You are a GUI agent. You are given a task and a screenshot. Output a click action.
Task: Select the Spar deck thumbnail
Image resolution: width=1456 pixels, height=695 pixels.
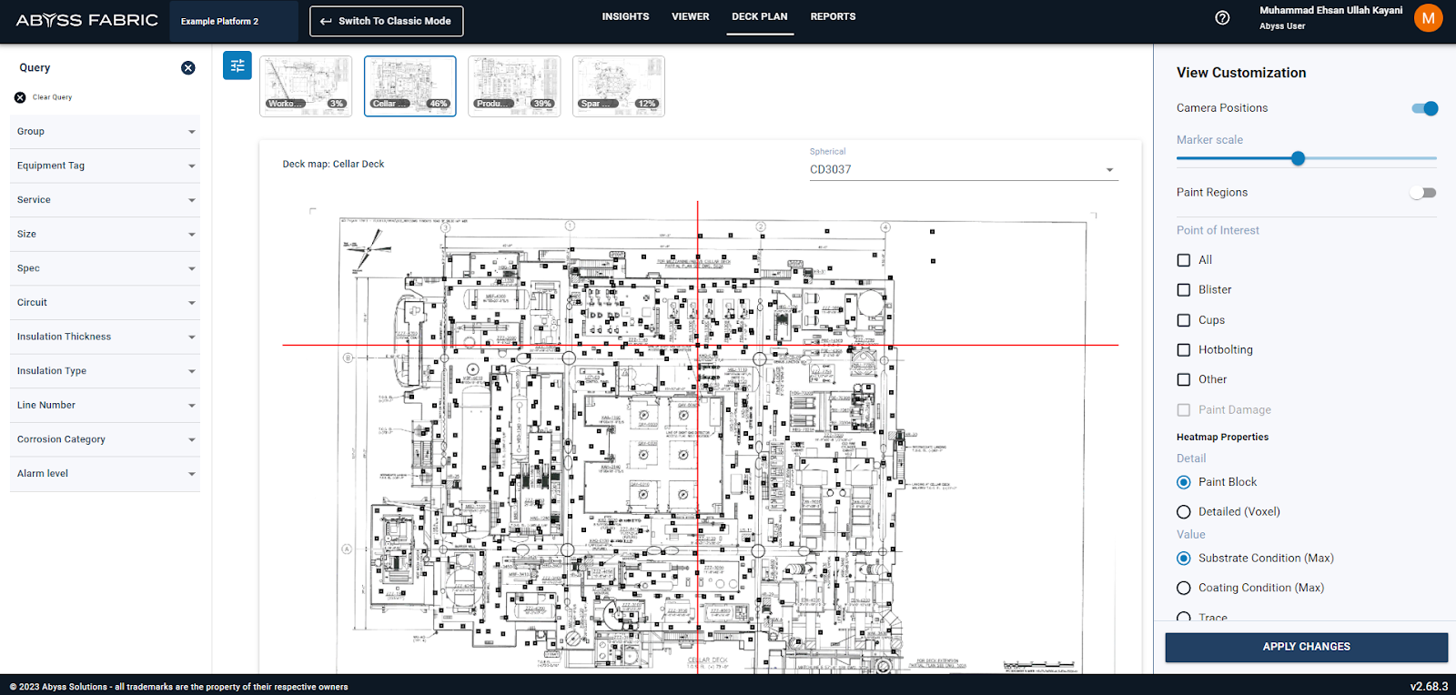click(x=619, y=86)
